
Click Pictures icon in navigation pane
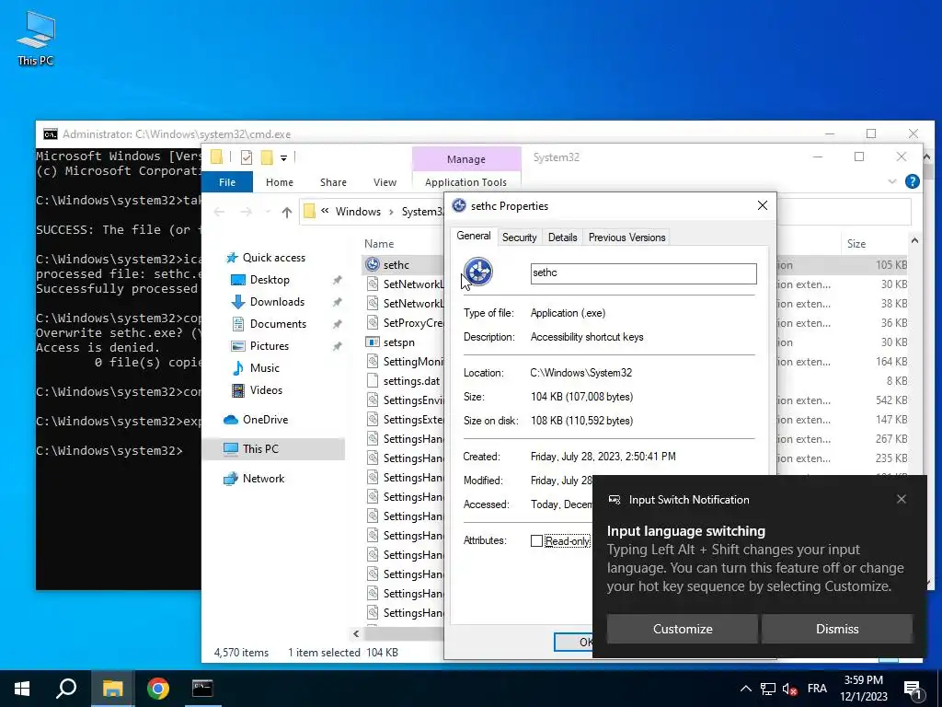coord(238,346)
